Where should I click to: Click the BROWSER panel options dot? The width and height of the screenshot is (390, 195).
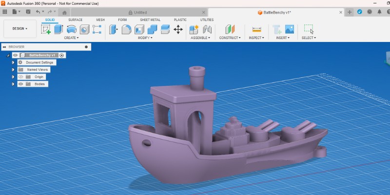pos(86,47)
